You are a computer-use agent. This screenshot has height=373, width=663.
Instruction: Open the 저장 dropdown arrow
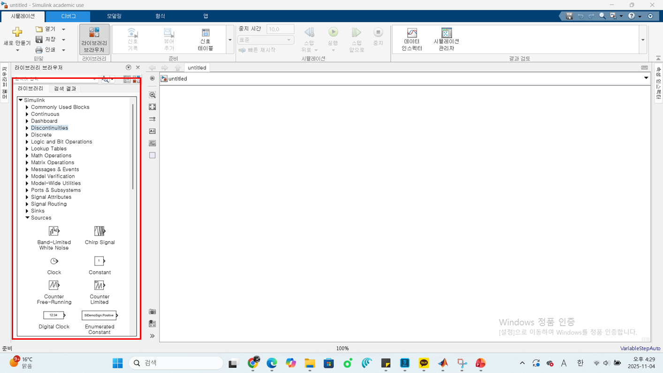64,39
